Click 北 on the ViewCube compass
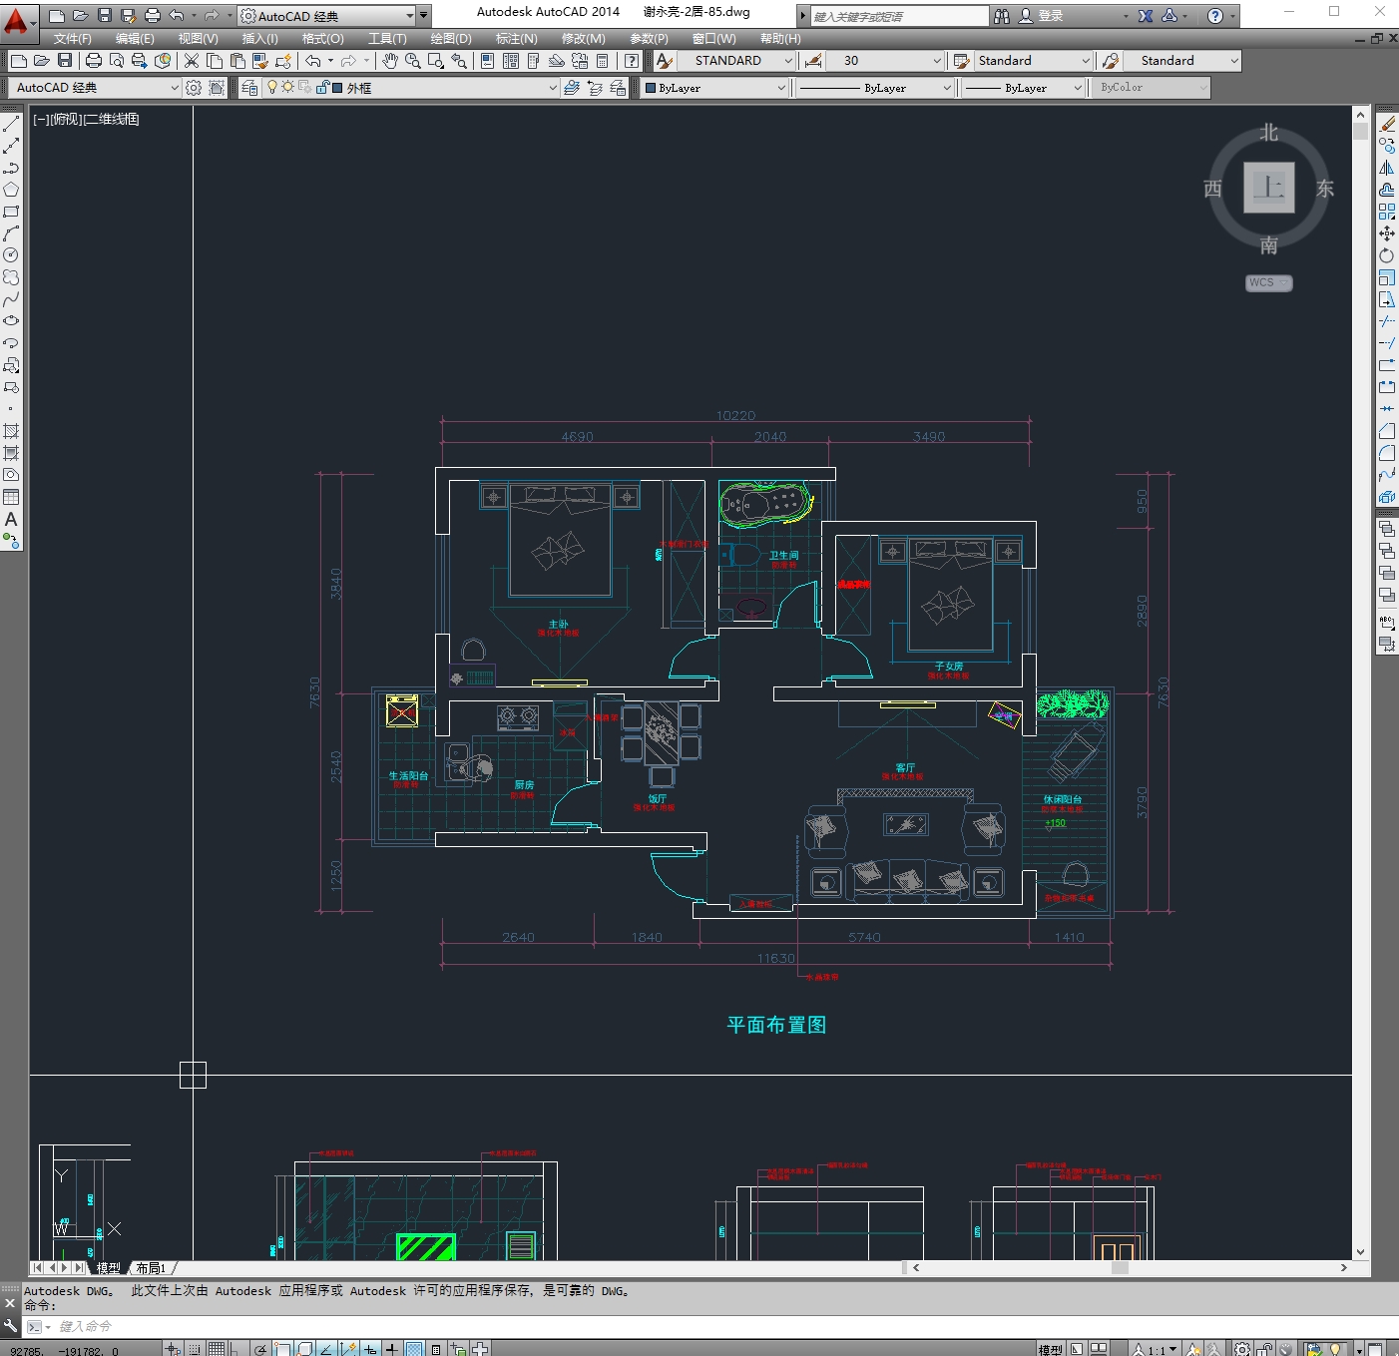The width and height of the screenshot is (1399, 1356). 1268,133
